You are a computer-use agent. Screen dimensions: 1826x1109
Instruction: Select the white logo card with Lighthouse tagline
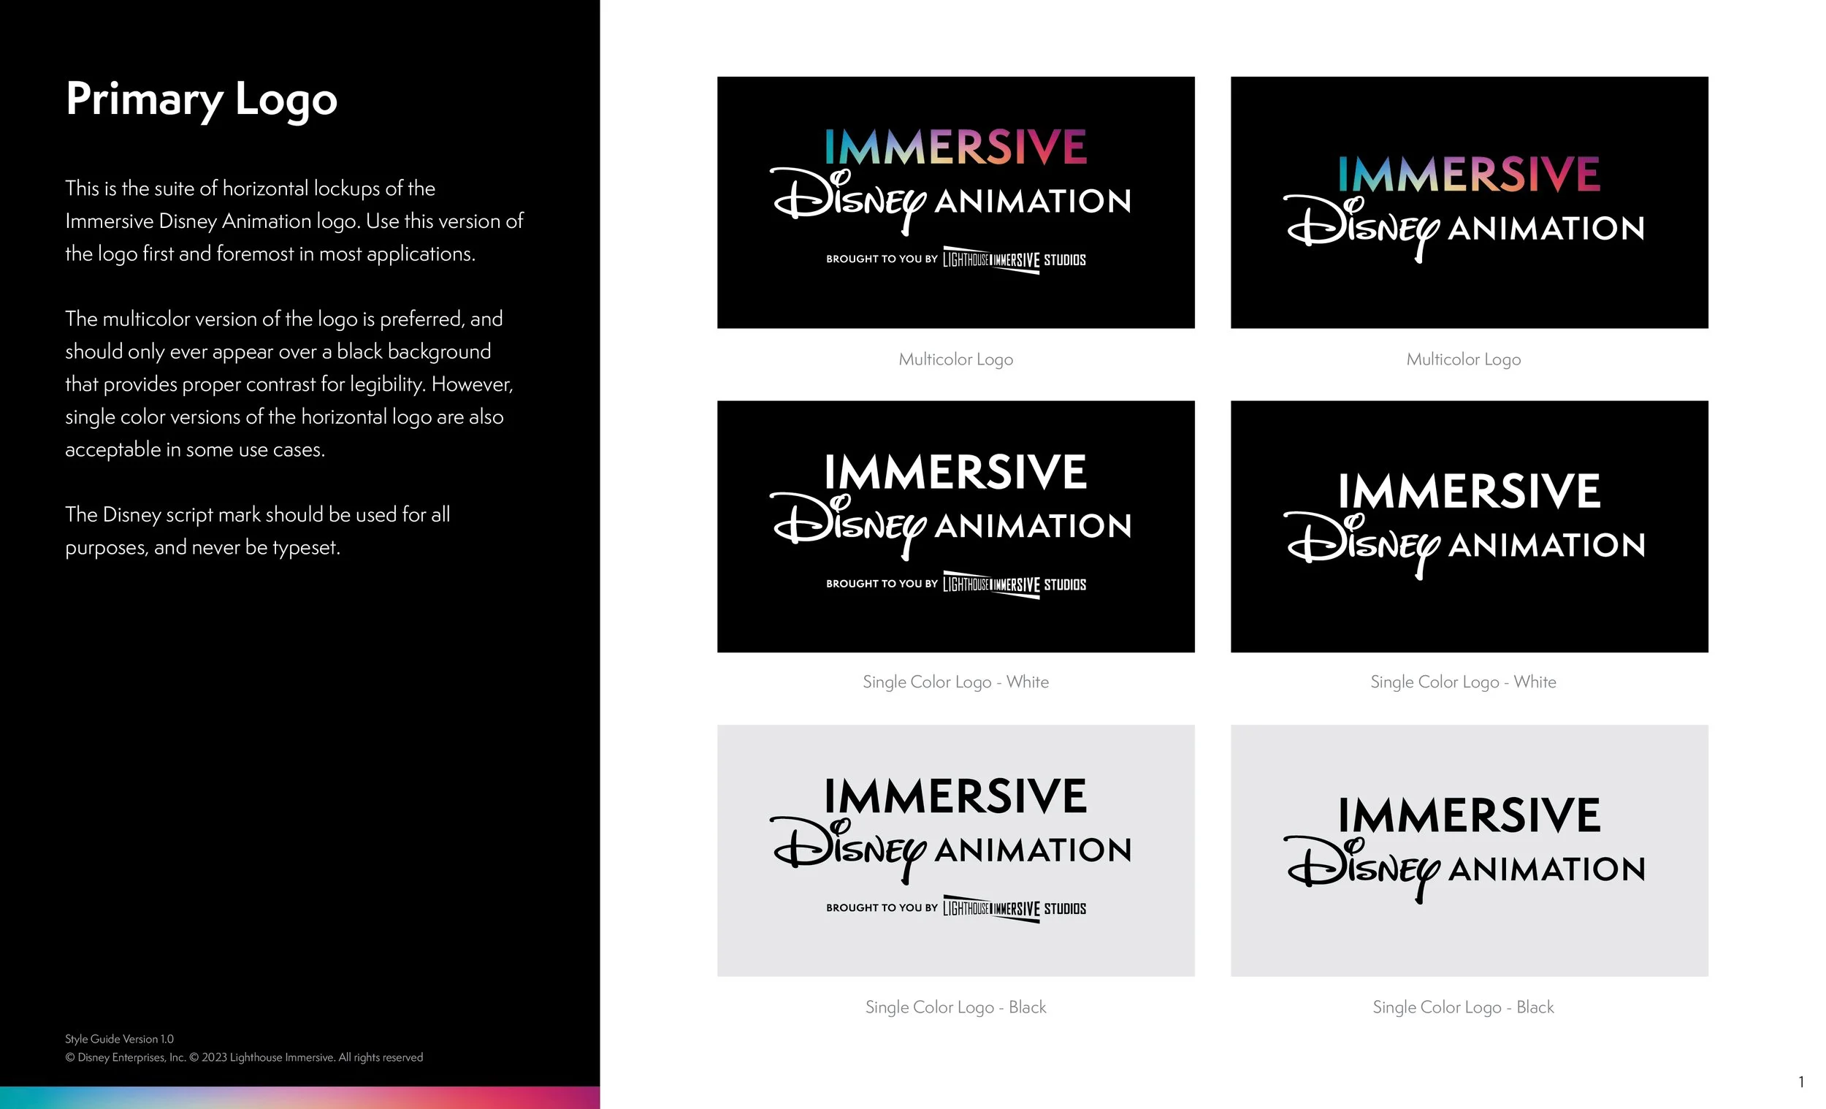[x=956, y=526]
